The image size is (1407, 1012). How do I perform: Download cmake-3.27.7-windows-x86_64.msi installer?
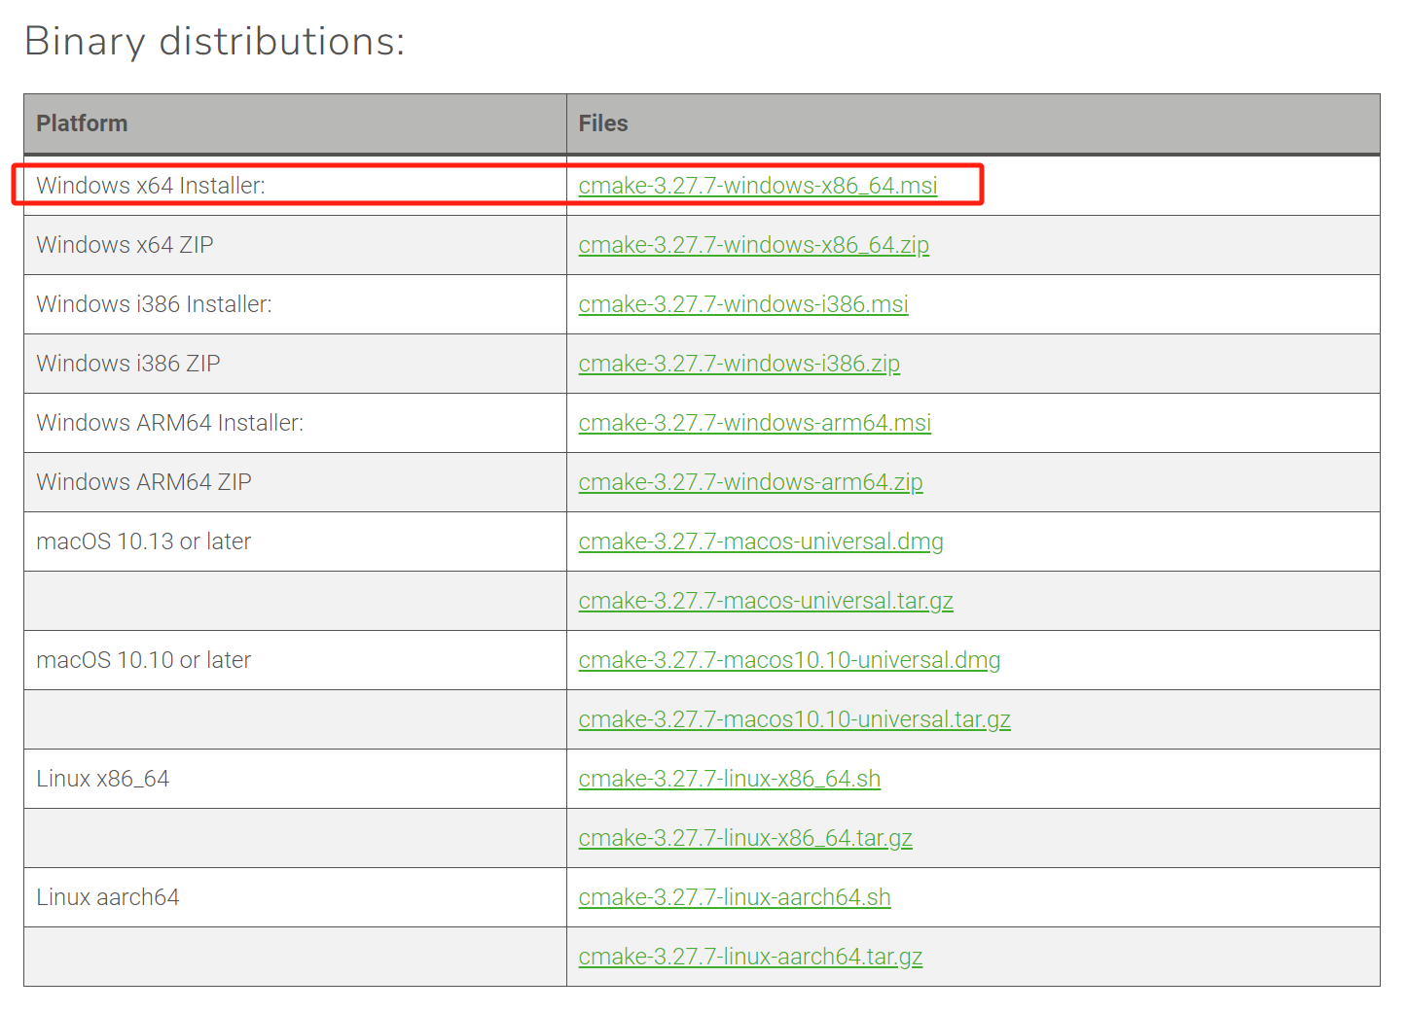click(x=758, y=186)
